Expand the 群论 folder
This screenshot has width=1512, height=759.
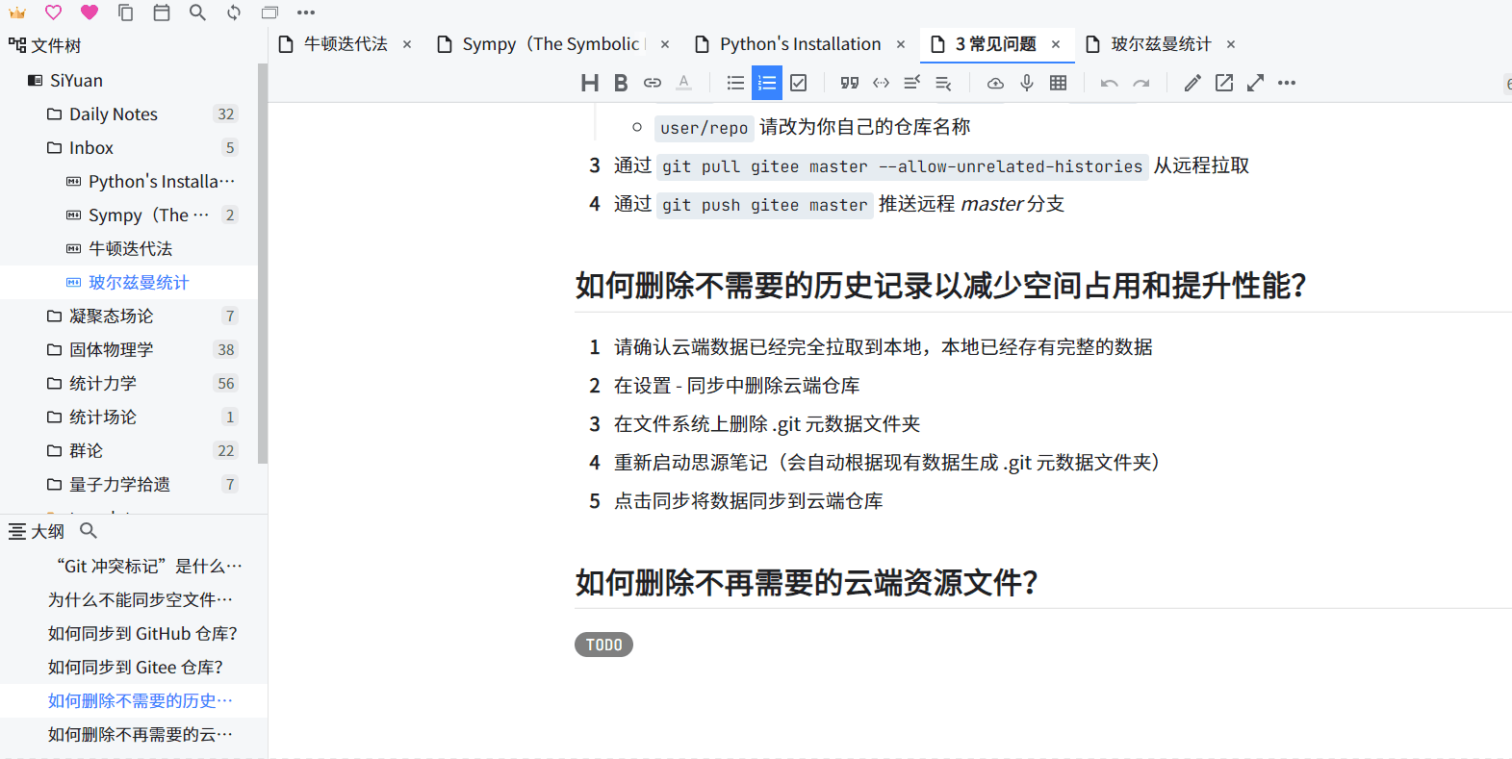(55, 451)
